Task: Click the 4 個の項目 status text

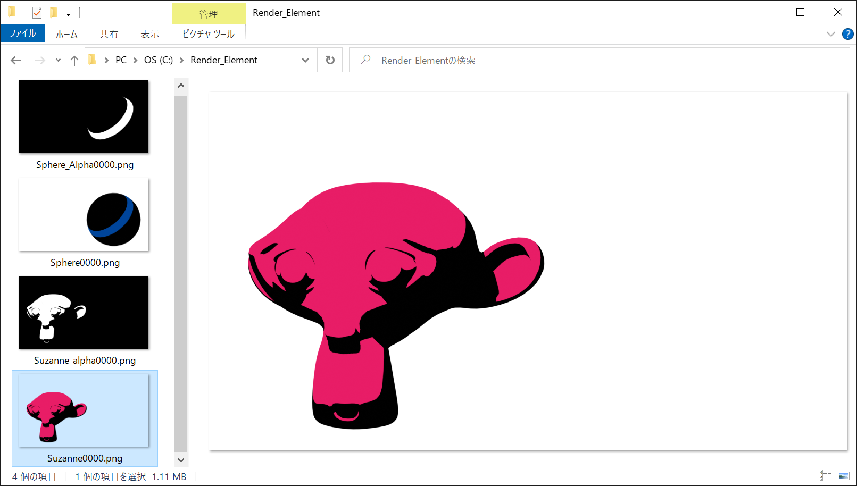Action: (x=34, y=476)
